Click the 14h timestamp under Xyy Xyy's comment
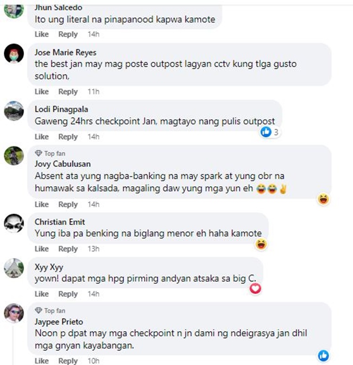Screen dimensions: 353x365 pyautogui.click(x=94, y=294)
